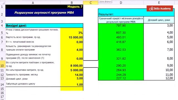This screenshot has width=178, height=100.
Task: Click label 'Діловий цикл, роки' in column A
Action: pos(17,79)
